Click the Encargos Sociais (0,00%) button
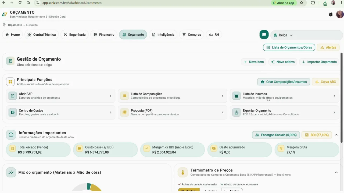 pyautogui.click(x=276, y=135)
